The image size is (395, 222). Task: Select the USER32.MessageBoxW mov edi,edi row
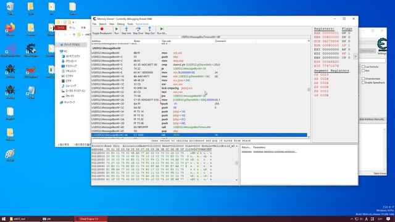(x=199, y=53)
